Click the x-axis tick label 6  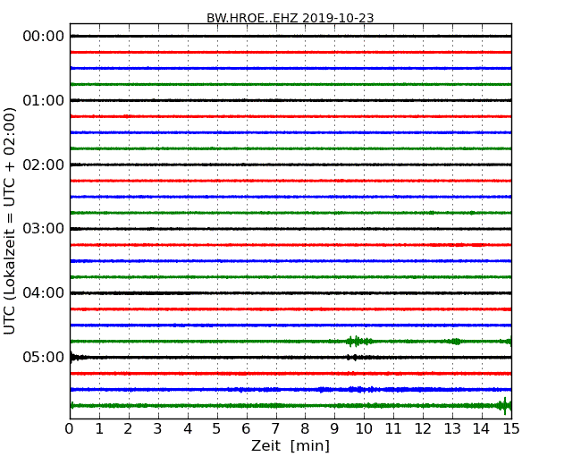[246, 429]
